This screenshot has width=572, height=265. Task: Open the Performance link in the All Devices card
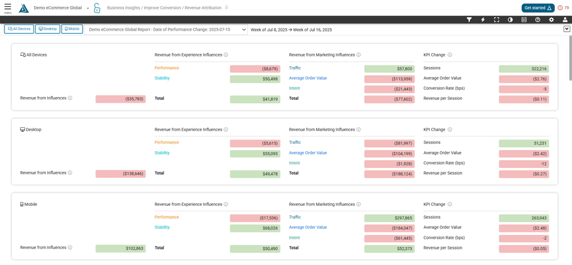166,68
